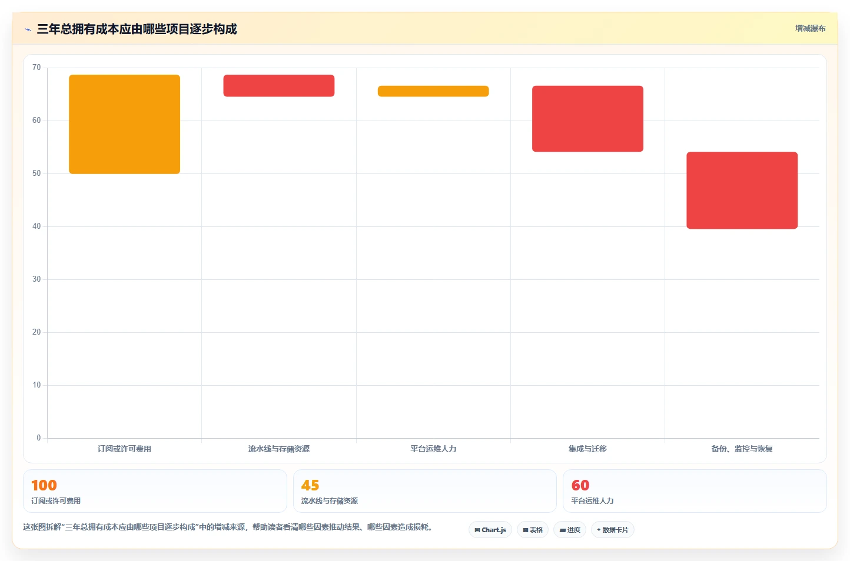This screenshot has height=561, width=850.
Task: Click the orange 订阅或许可费用 waterfall bar
Action: click(x=124, y=124)
